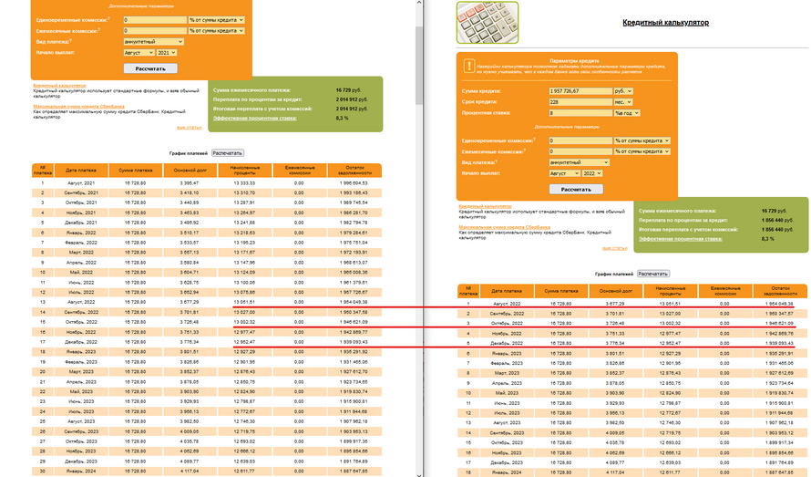The width and height of the screenshot is (811, 477).
Task: Open right window аннуитетный payment type dropdown
Action: coord(580,162)
